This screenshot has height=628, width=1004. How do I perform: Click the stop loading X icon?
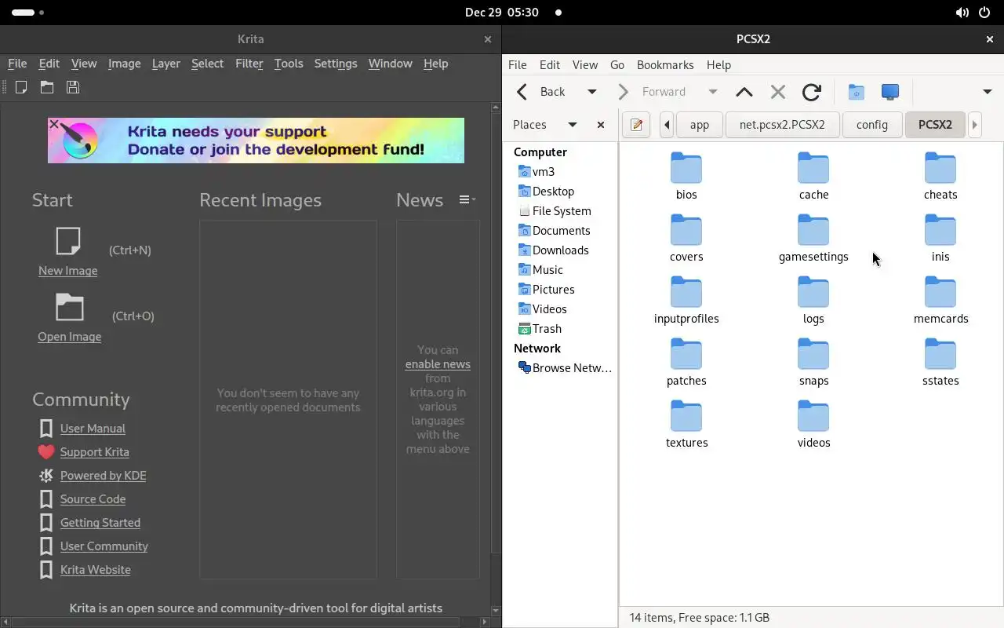pyautogui.click(x=778, y=92)
